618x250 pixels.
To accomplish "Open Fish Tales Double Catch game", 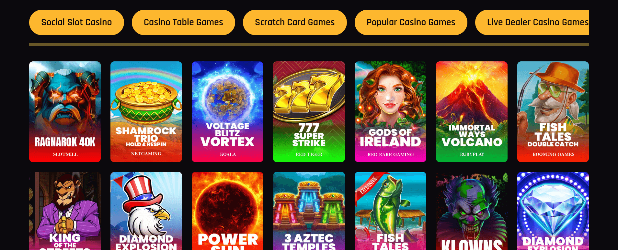I will pyautogui.click(x=553, y=112).
